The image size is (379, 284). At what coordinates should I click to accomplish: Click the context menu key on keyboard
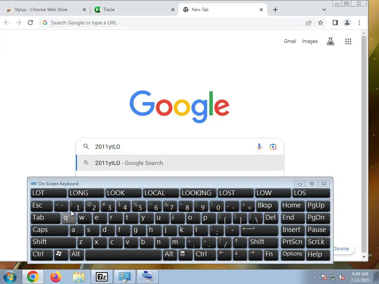click(185, 254)
